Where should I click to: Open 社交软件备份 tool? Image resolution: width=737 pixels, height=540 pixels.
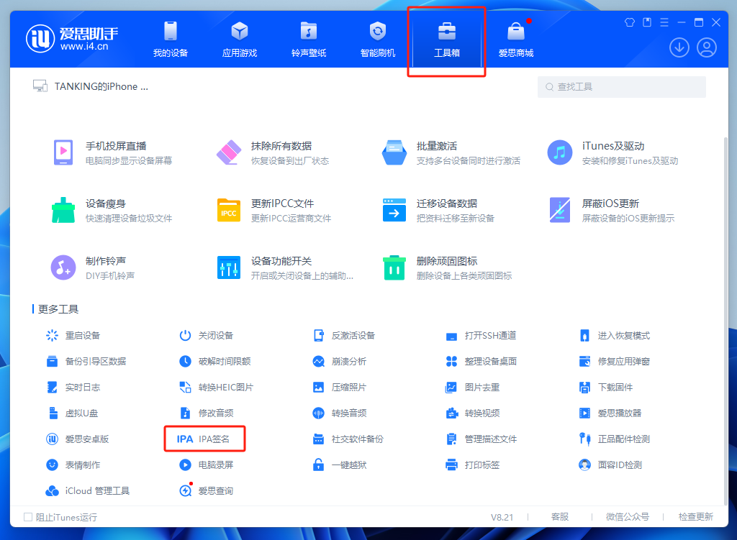[x=348, y=439]
